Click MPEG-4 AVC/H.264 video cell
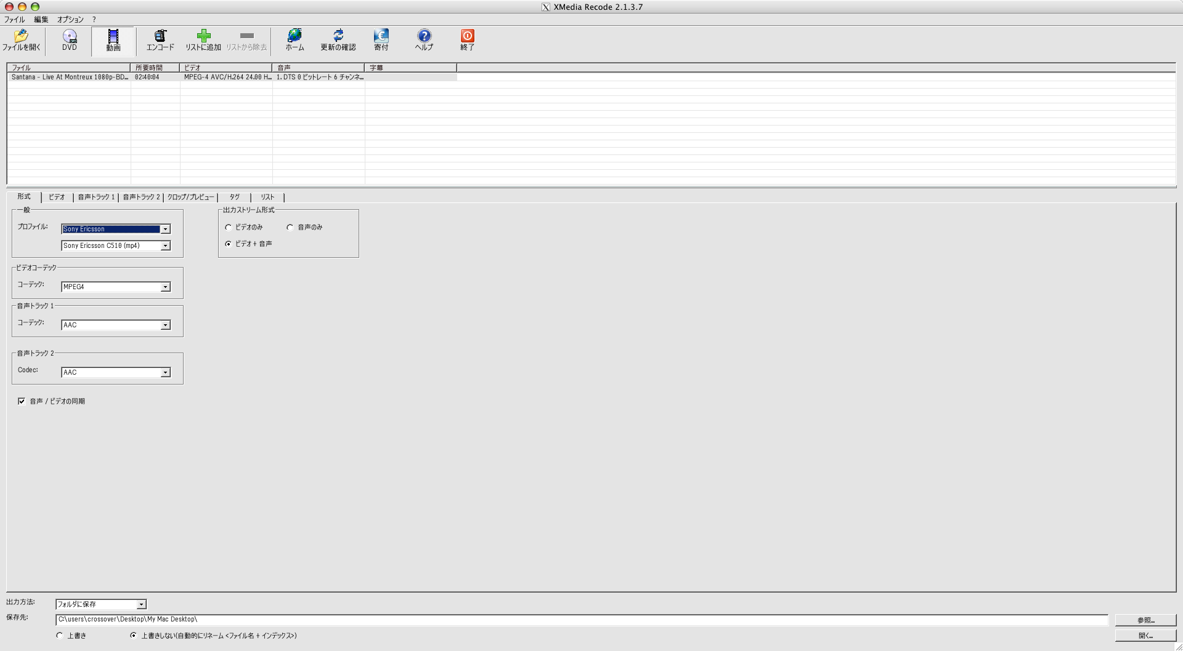The width and height of the screenshot is (1183, 651). 227,77
